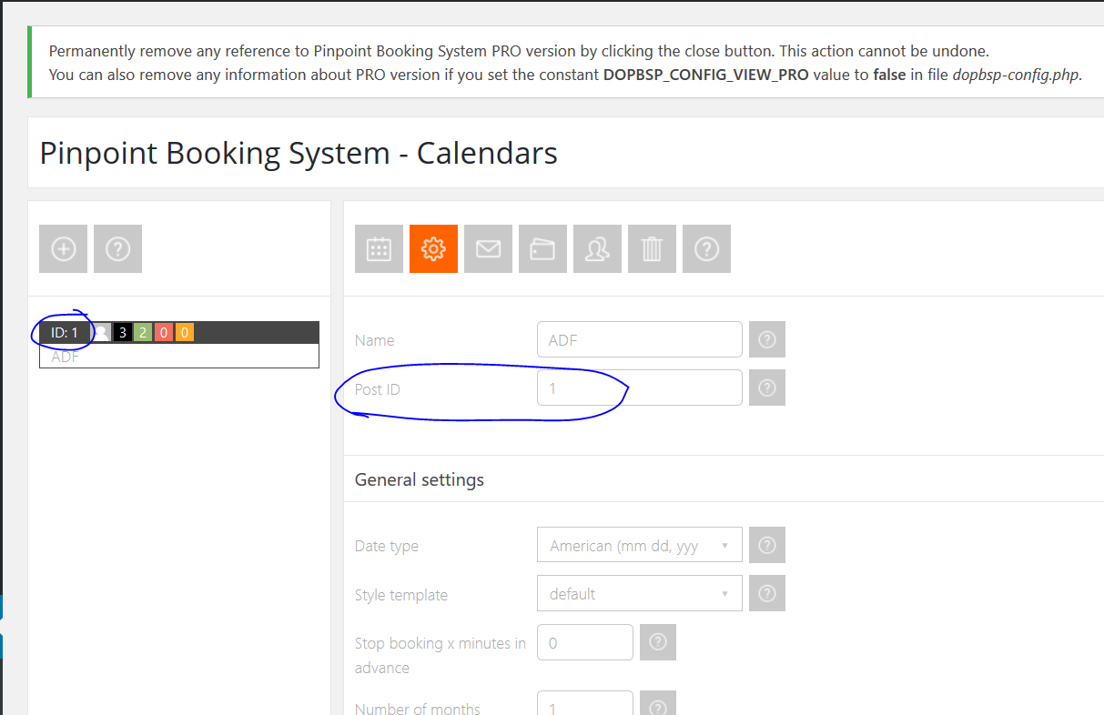
Task: Open users permissions icon
Action: point(597,248)
